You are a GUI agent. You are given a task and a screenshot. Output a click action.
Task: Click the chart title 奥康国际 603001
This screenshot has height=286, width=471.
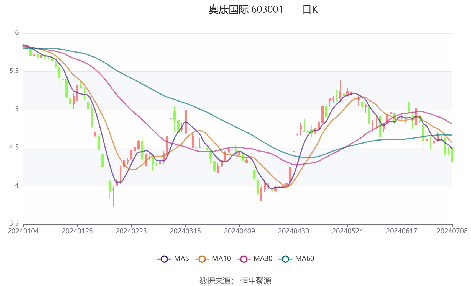[x=246, y=10]
